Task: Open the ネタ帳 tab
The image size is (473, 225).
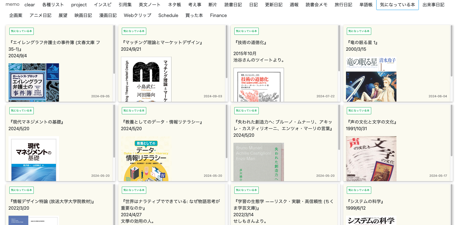Action: click(174, 5)
